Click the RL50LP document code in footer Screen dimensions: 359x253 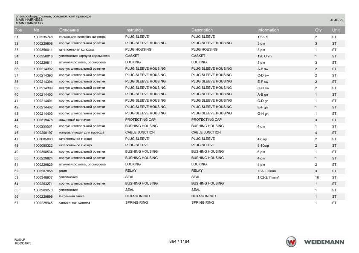point(20,239)
